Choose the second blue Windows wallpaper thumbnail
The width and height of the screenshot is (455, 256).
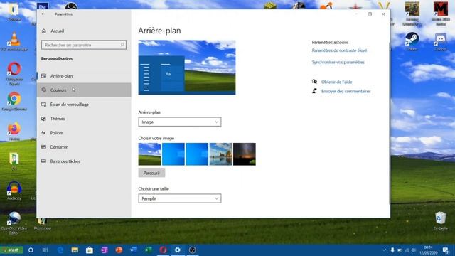click(x=197, y=154)
